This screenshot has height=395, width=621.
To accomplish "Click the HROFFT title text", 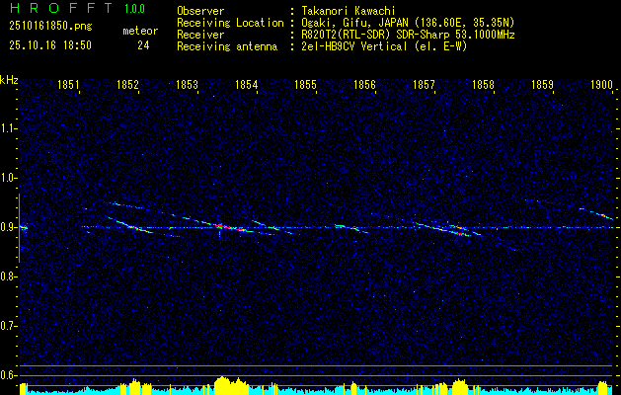I will click(61, 8).
